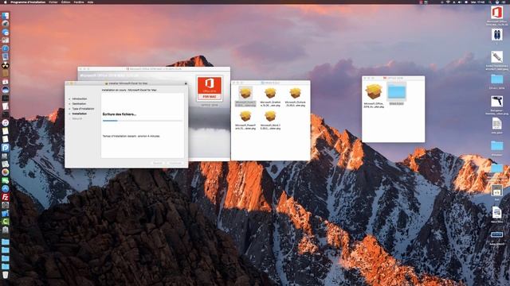Open the Trash in the dock

[6, 275]
